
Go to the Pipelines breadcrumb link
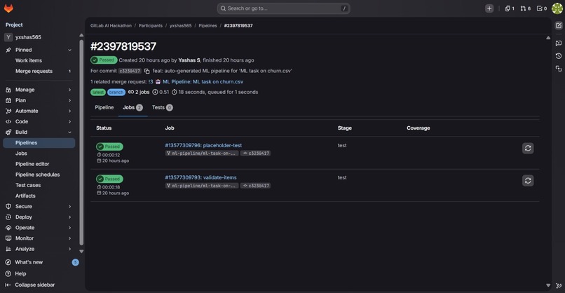[x=208, y=26]
